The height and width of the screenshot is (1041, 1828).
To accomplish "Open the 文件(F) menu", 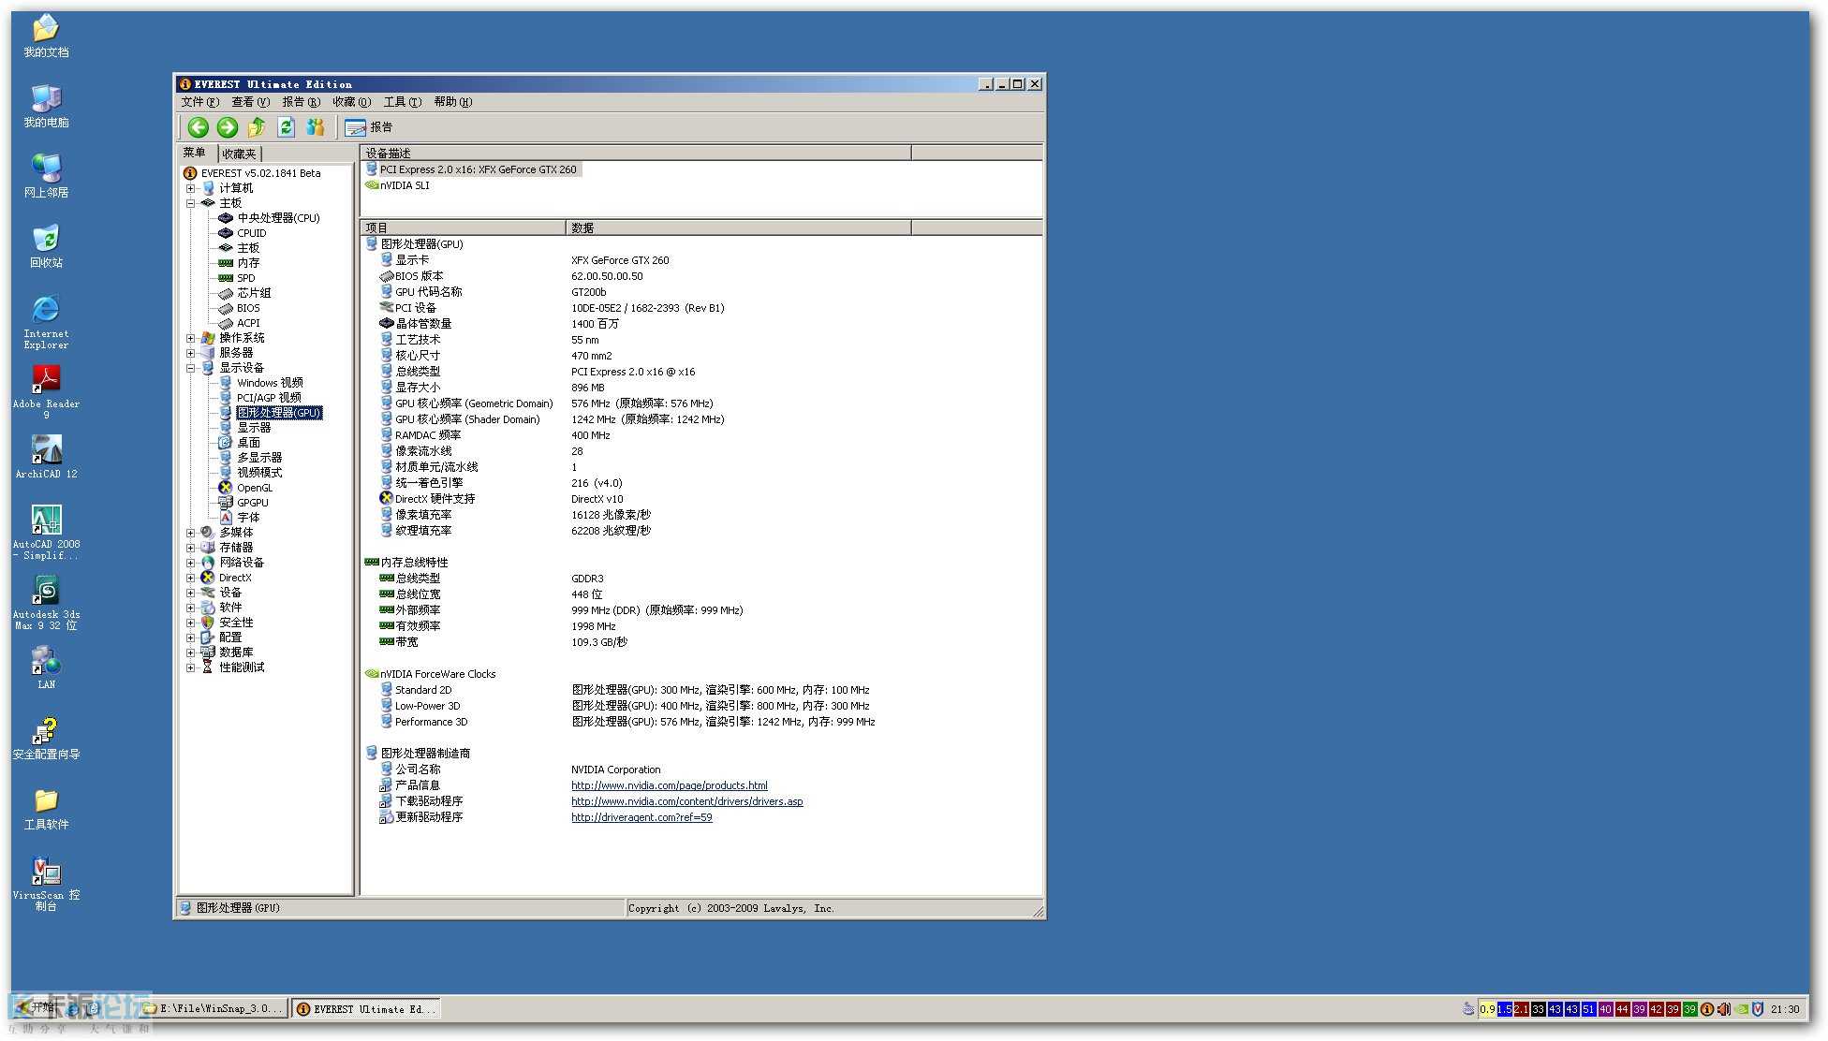I will (199, 102).
